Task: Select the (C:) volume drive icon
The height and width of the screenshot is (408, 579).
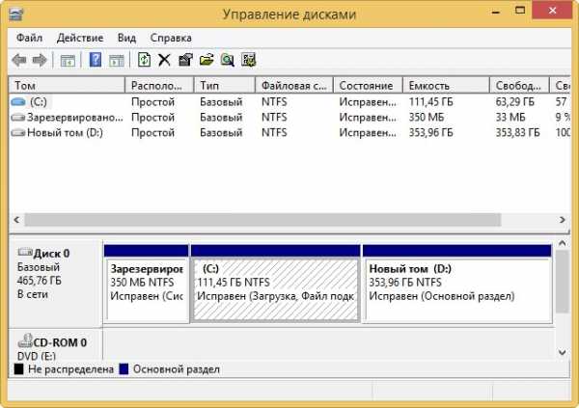Action: coord(18,102)
